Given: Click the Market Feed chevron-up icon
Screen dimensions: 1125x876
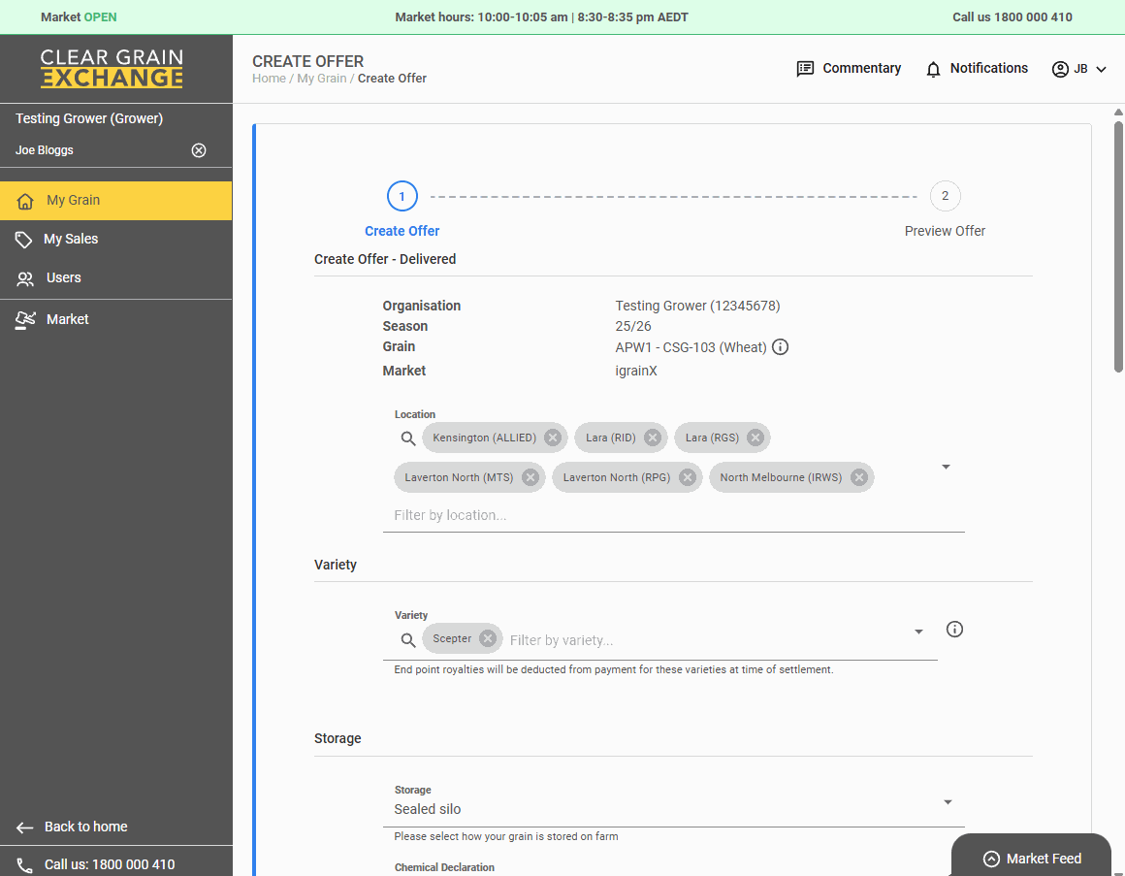Looking at the screenshot, I should coord(991,860).
